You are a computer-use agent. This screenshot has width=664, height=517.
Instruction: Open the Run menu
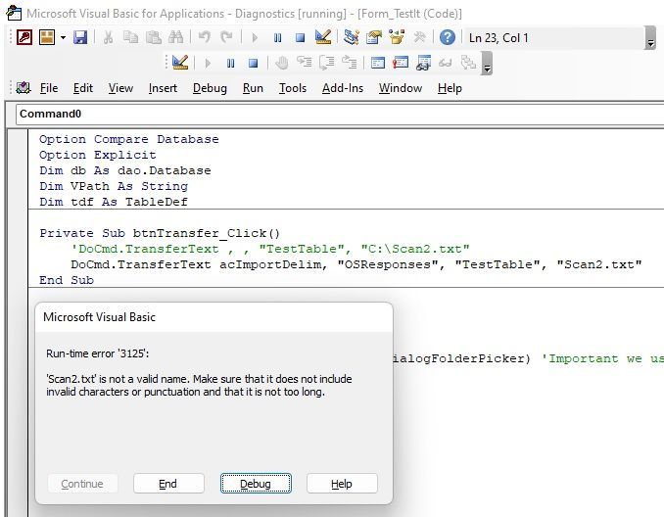click(253, 88)
